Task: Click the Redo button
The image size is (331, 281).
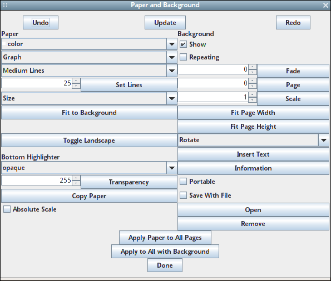Action: pos(293,23)
